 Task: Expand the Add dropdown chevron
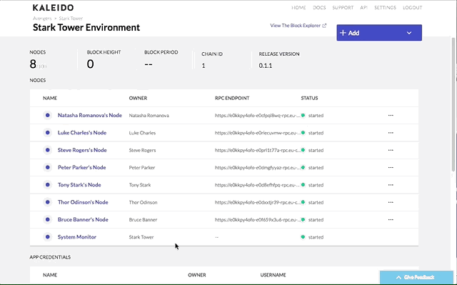pos(409,33)
